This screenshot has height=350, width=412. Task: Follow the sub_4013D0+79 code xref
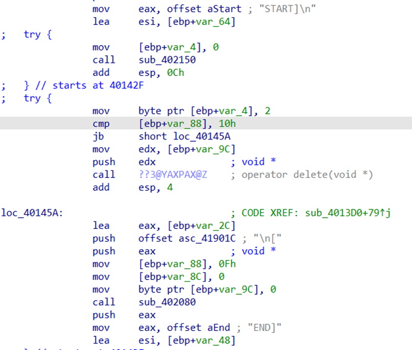click(x=345, y=212)
